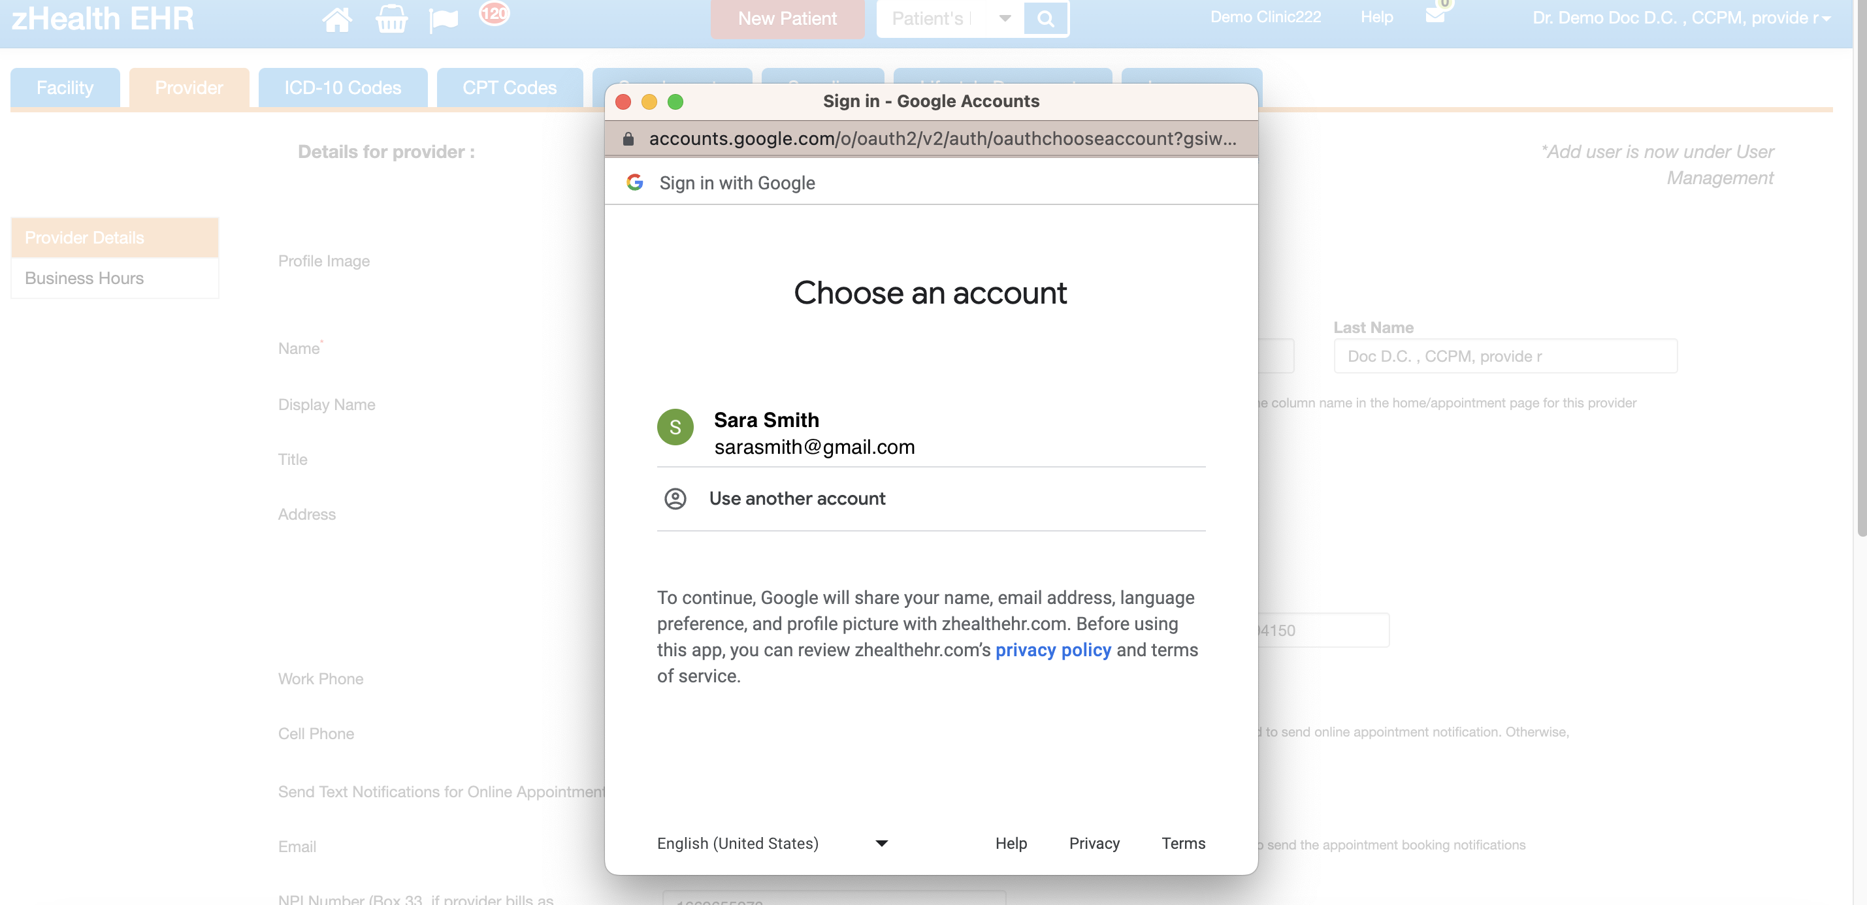1867x905 pixels.
Task: Click the 'Display Name' label
Action: click(x=327, y=405)
